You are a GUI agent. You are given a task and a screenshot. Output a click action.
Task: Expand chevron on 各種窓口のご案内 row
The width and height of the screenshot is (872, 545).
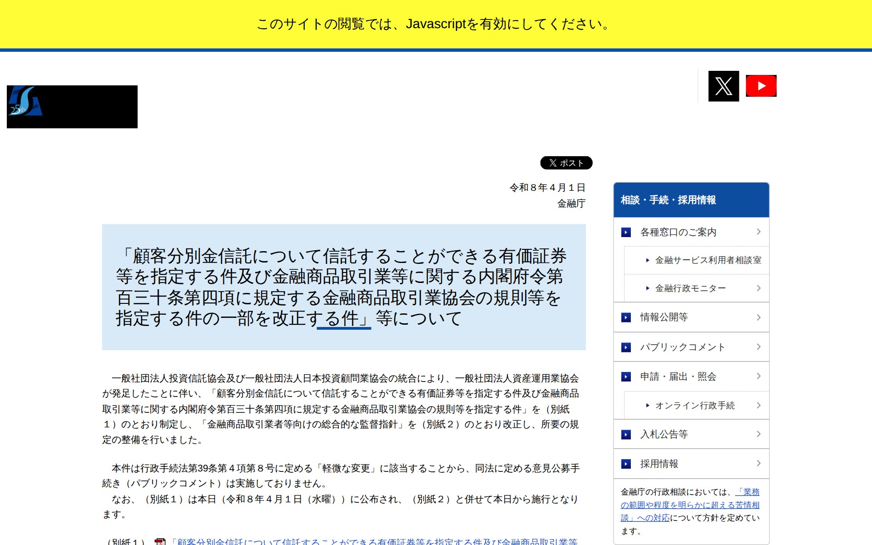(x=758, y=232)
